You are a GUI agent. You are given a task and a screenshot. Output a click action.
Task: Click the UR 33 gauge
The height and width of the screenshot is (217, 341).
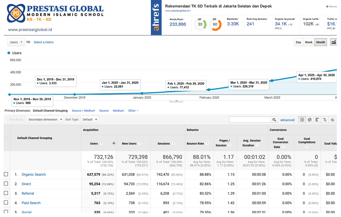pos(200,24)
